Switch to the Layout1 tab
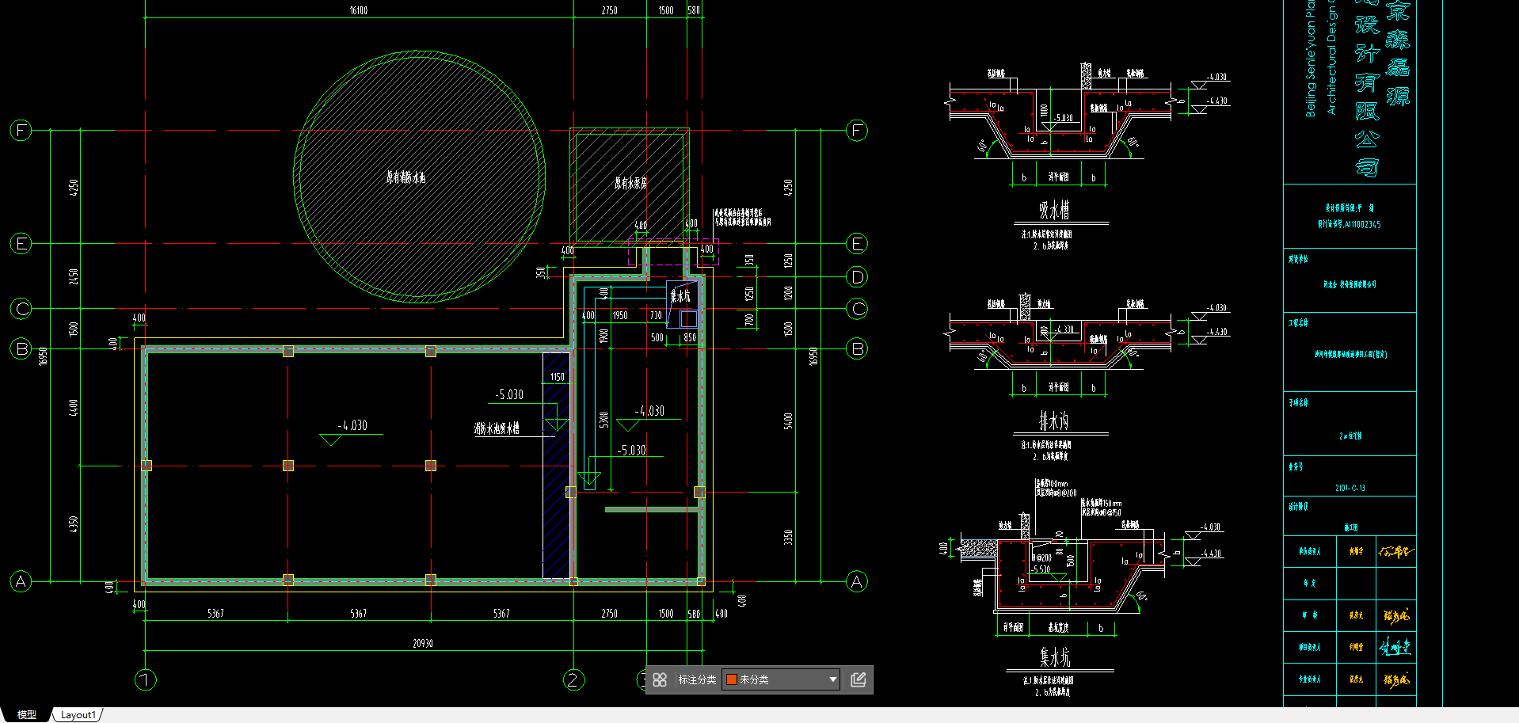This screenshot has height=723, width=1519. 78,715
